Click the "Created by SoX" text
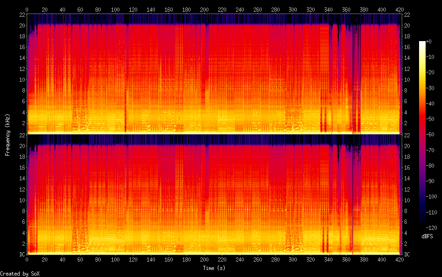 (20, 274)
